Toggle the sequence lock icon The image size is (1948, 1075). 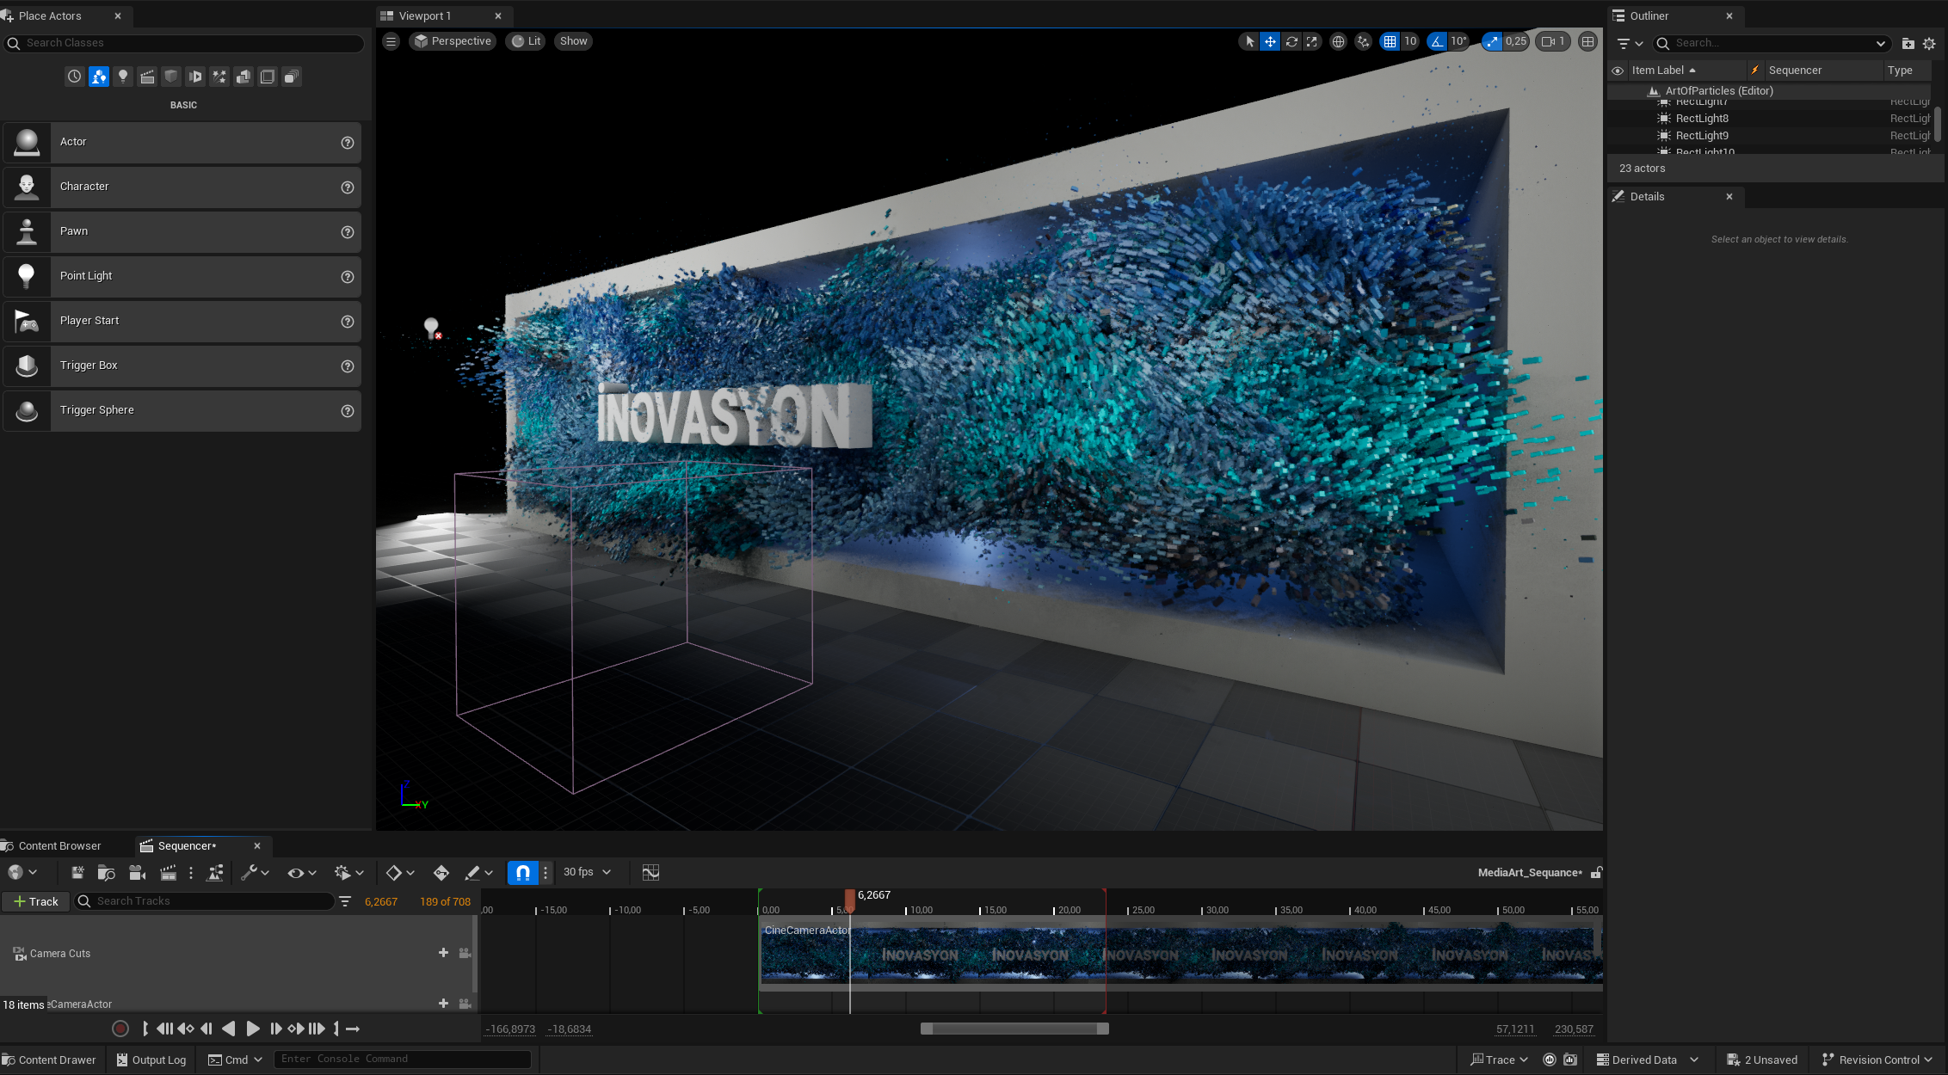[1596, 873]
